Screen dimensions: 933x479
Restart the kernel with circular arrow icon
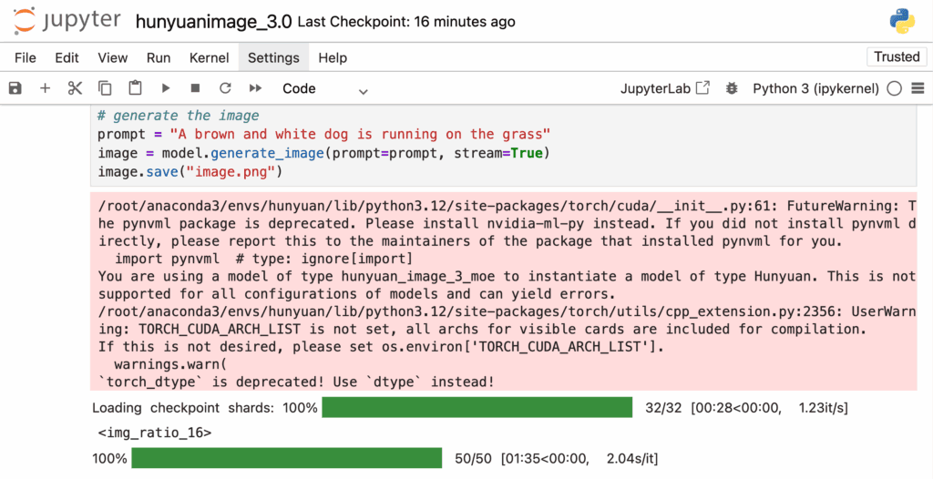[x=225, y=88]
